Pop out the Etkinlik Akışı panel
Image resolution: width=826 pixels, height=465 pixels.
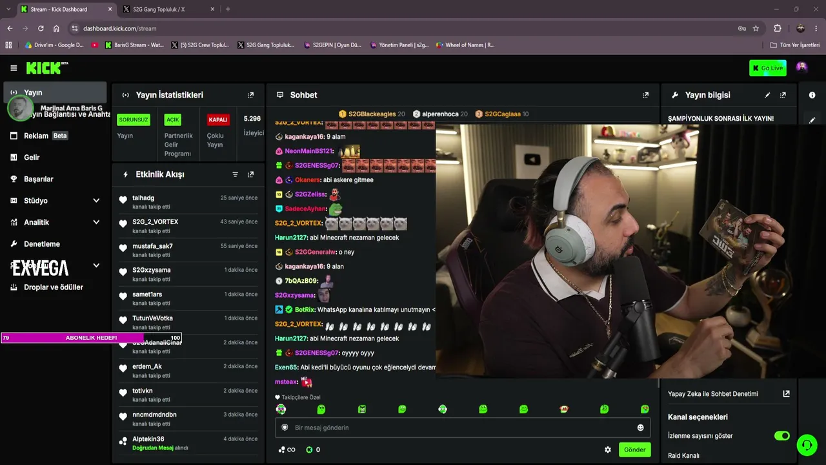(251, 174)
